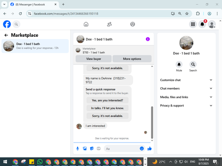Record a voice clip microphone icon
The width and height of the screenshot is (222, 166).
click(x=78, y=149)
